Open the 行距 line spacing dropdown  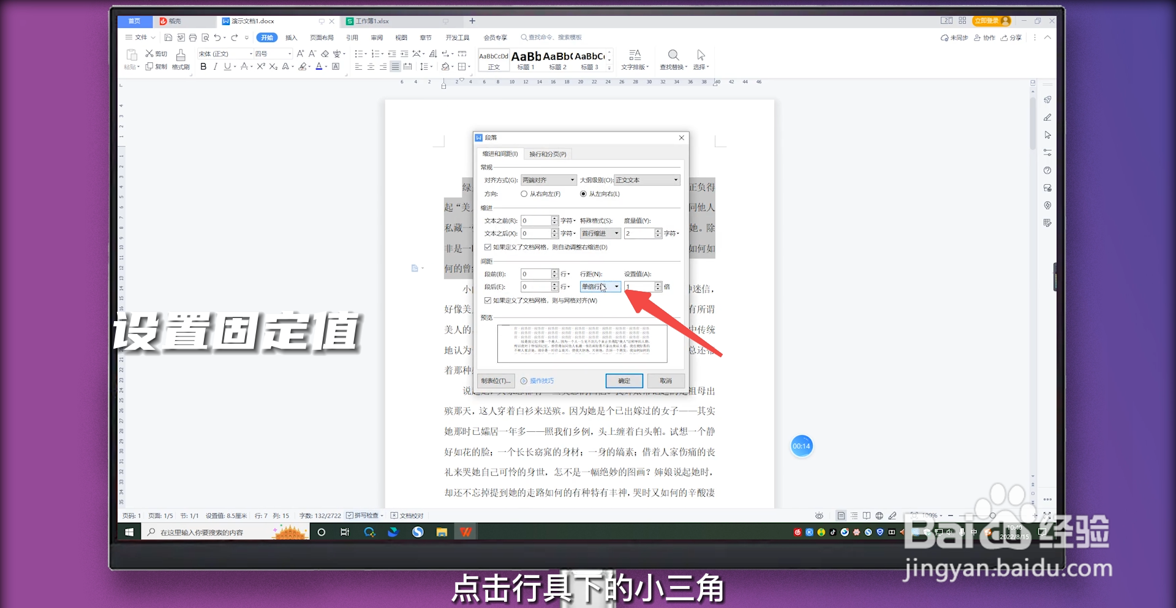[x=617, y=286]
